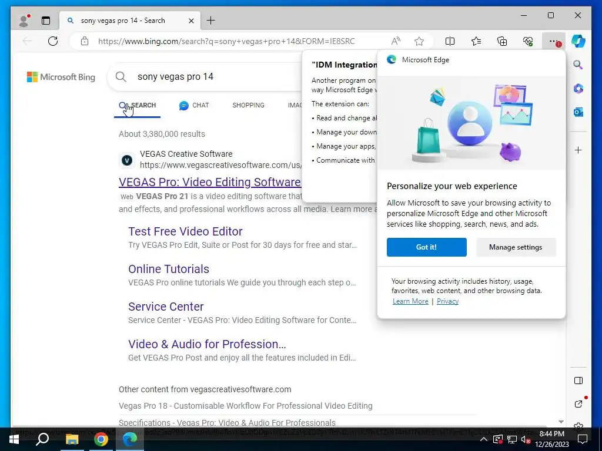The width and height of the screenshot is (602, 451).
Task: Click the Microsoft Bing logo
Action: pyautogui.click(x=61, y=77)
